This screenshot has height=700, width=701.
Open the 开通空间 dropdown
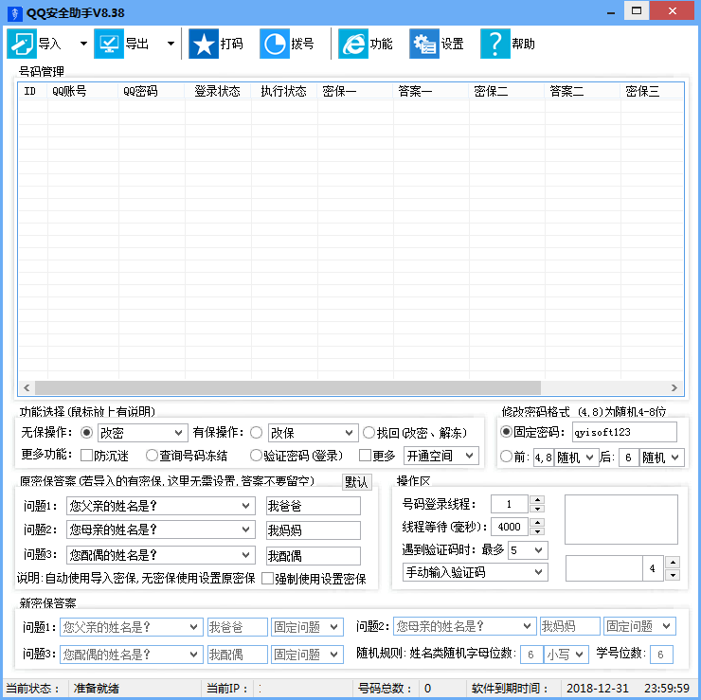coord(441,456)
